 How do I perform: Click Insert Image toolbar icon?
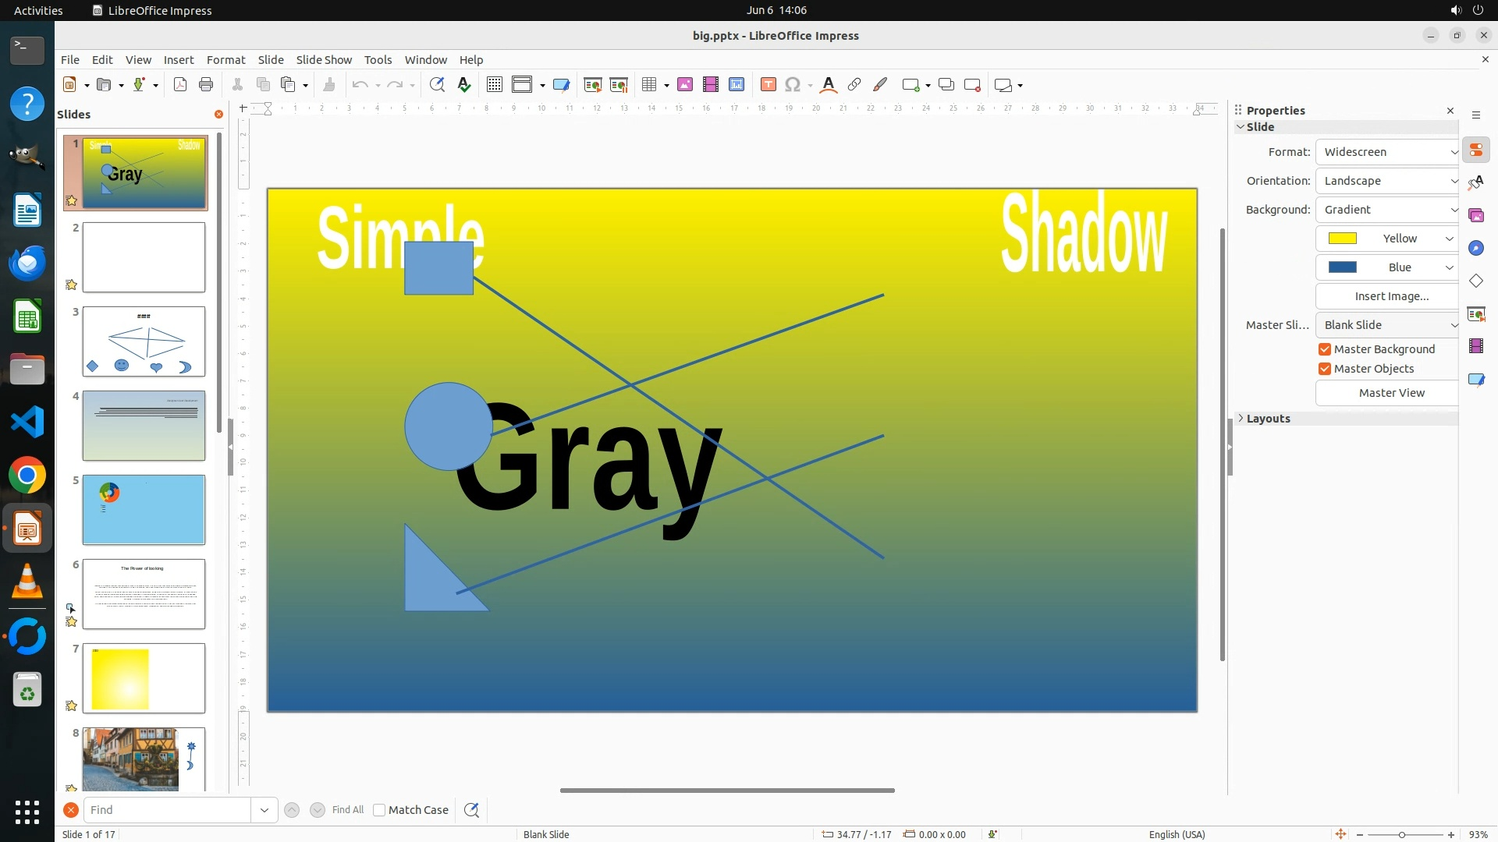(x=685, y=85)
